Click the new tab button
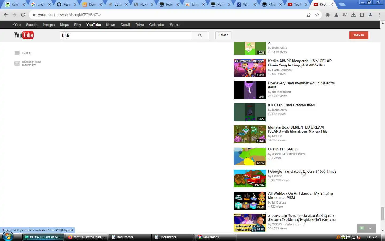Viewport: 385px width, 241px height. click(x=342, y=5)
